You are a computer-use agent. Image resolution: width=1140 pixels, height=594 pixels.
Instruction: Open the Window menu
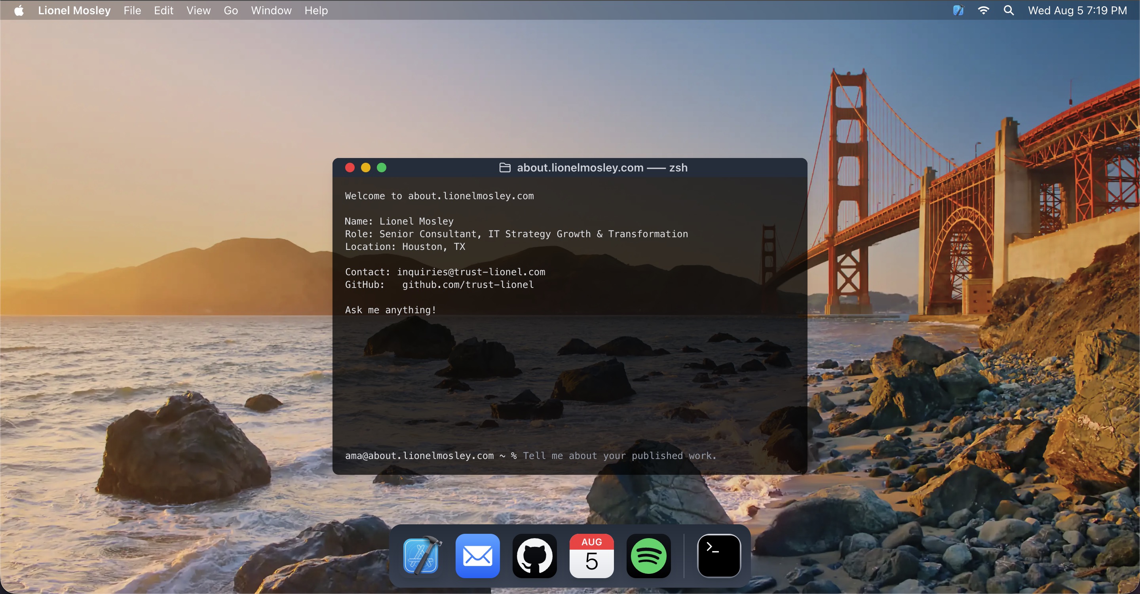271,10
